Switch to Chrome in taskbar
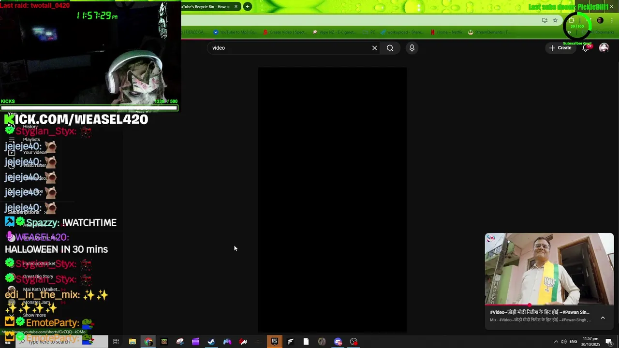Image resolution: width=619 pixels, height=348 pixels. click(x=148, y=342)
